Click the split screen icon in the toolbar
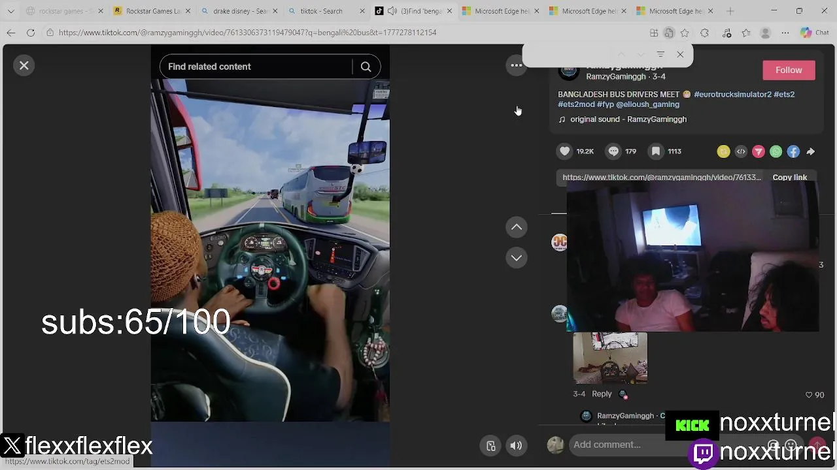Viewport: 837px width, 470px height. [654, 33]
